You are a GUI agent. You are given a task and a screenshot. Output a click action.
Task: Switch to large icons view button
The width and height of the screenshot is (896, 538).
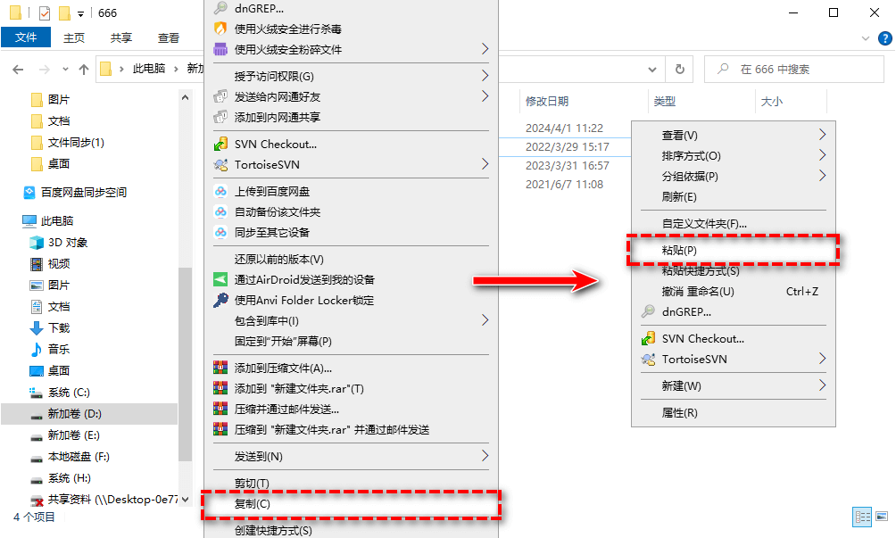coord(882,517)
